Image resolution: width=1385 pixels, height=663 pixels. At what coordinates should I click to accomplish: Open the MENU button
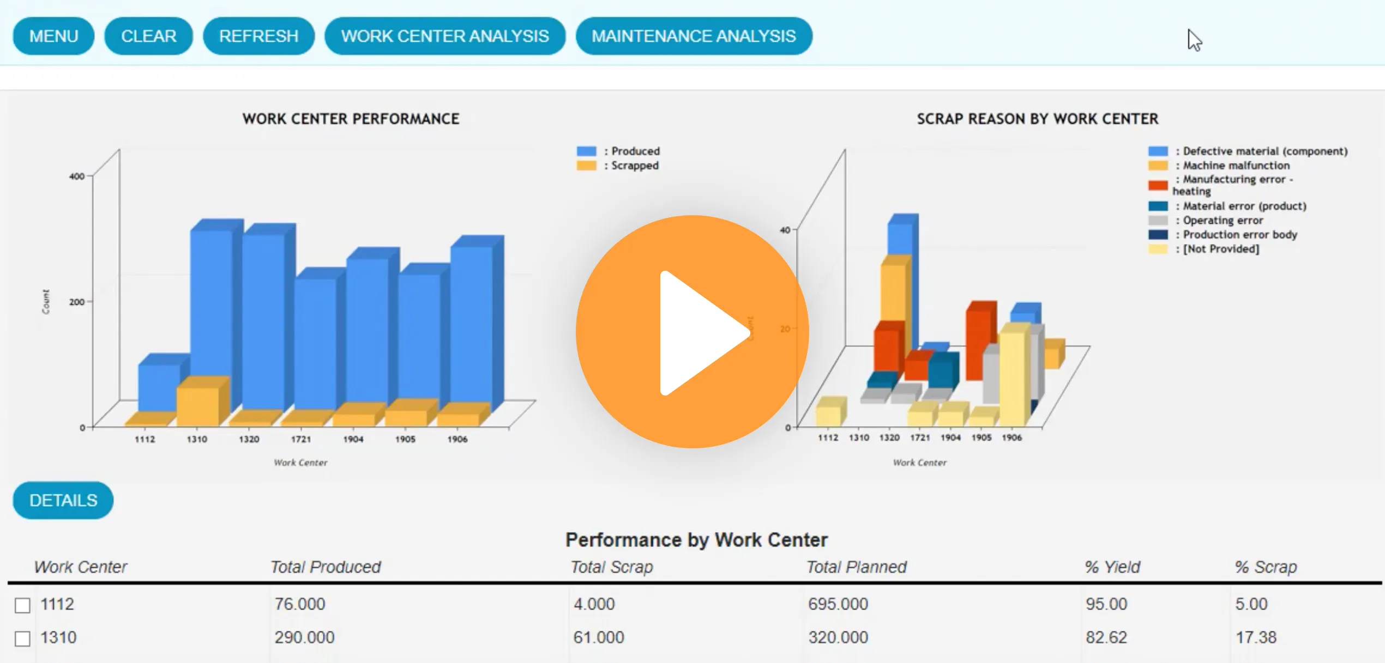tap(53, 36)
